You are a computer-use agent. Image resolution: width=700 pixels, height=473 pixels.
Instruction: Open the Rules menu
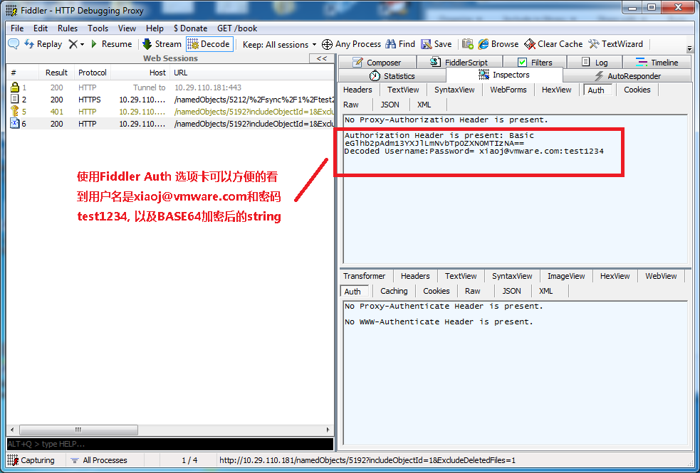pos(68,28)
